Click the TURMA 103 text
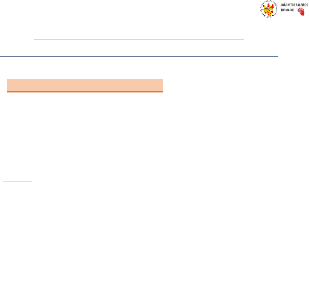309x299 pixels. click(x=287, y=10)
